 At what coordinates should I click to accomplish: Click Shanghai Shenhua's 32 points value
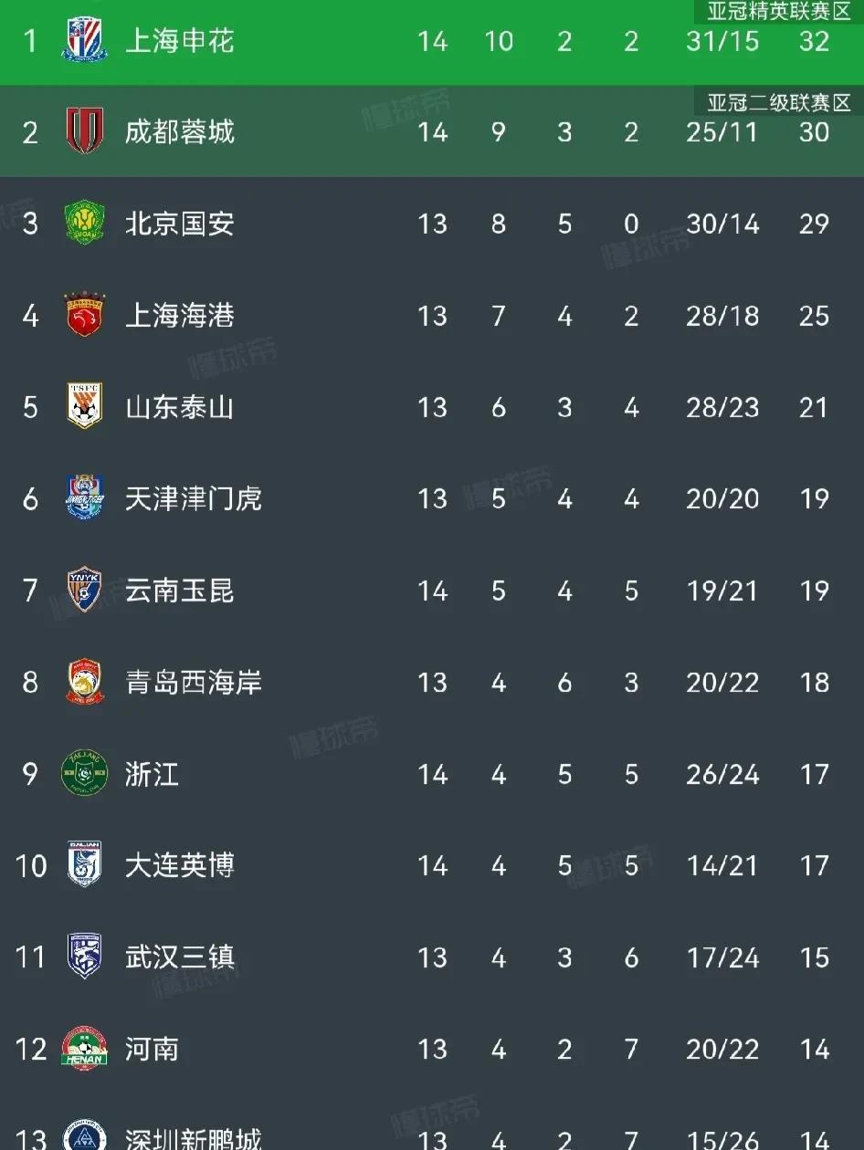pos(814,41)
